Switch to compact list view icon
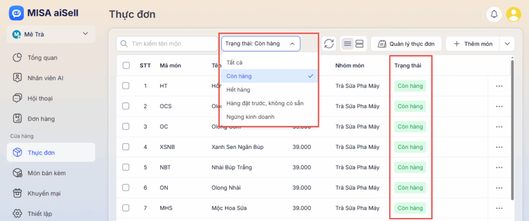 click(348, 44)
